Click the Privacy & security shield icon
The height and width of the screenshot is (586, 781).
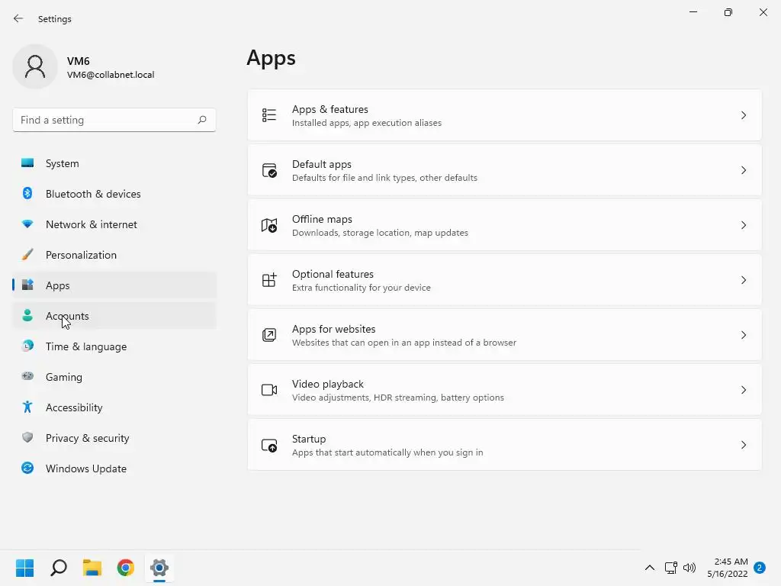[x=27, y=438]
